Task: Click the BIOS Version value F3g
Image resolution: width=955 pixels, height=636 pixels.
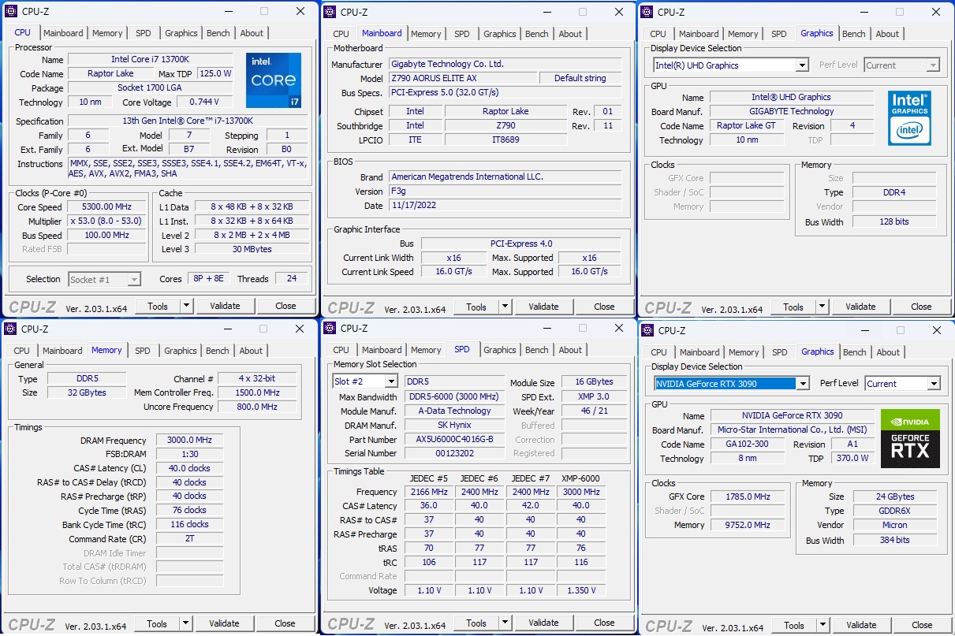Action: coord(505,192)
